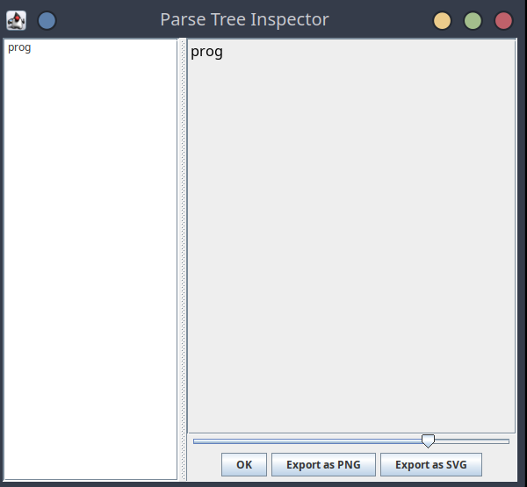Click the prog node in the tree diagram
Viewport: 527px width, 487px height.
tap(206, 52)
